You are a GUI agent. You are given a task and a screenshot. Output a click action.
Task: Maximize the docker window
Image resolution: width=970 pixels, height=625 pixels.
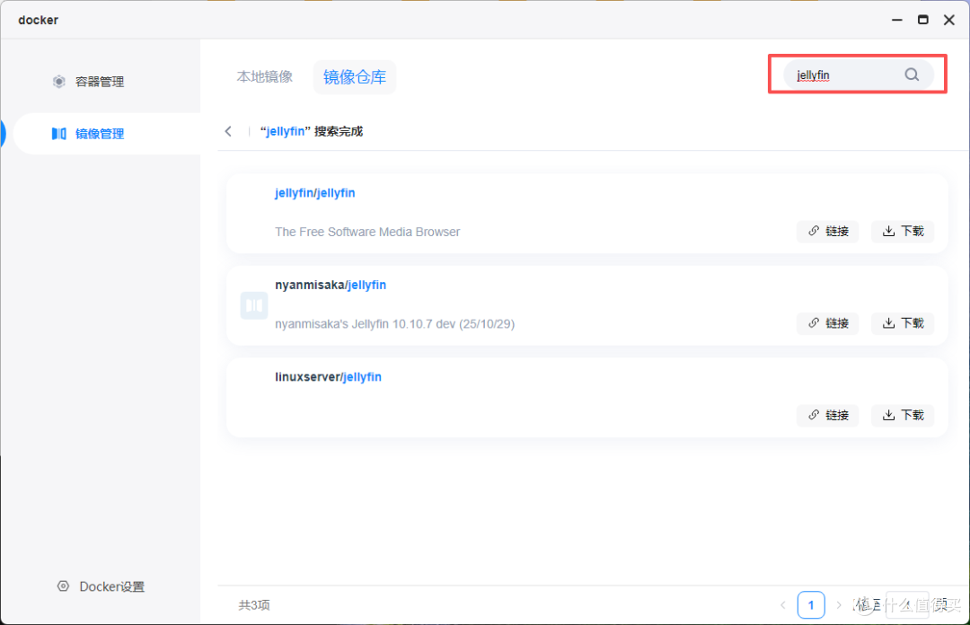(923, 20)
